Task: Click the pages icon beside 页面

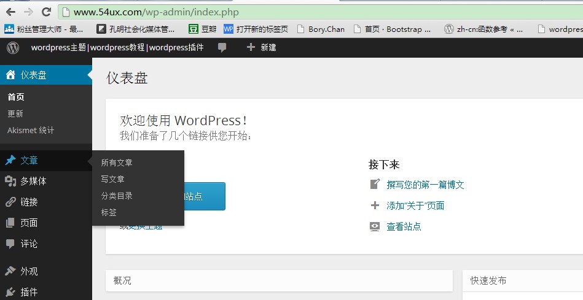Action: coord(10,223)
